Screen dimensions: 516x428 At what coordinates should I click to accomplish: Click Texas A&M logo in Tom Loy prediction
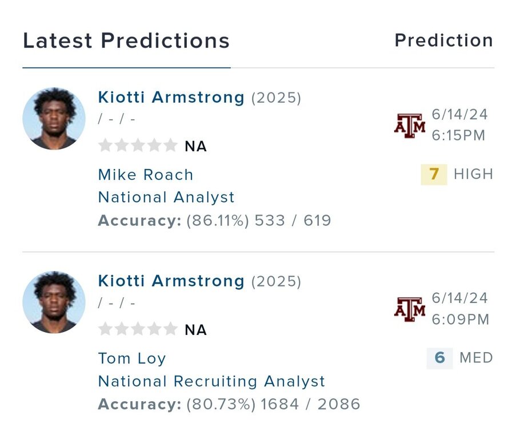tap(410, 309)
